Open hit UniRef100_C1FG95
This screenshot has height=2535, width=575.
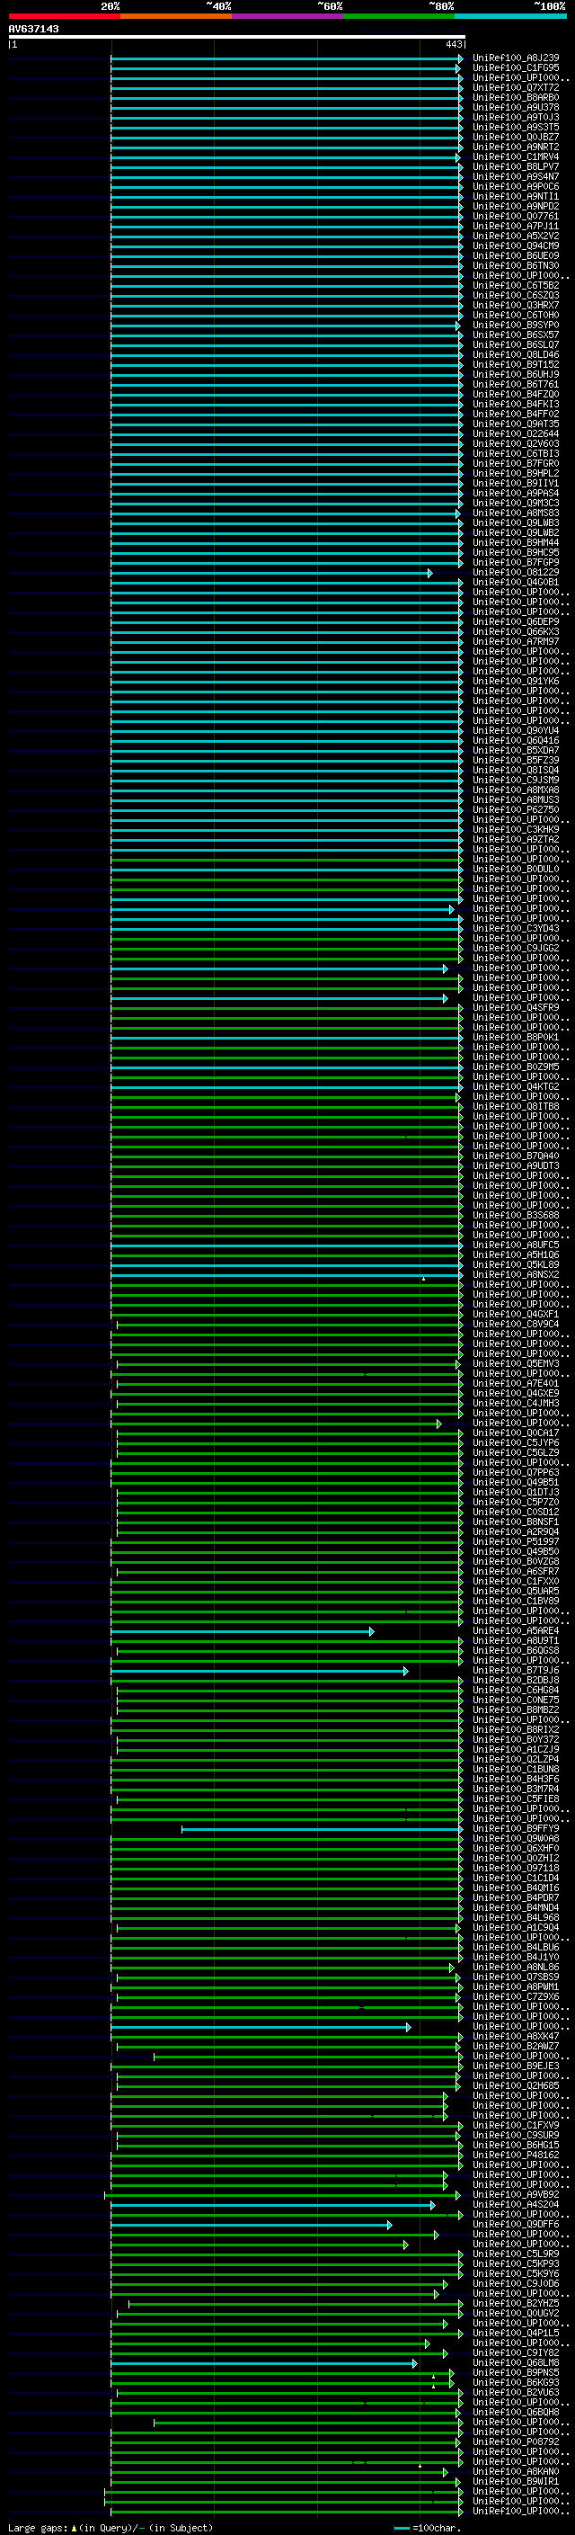pos(516,68)
